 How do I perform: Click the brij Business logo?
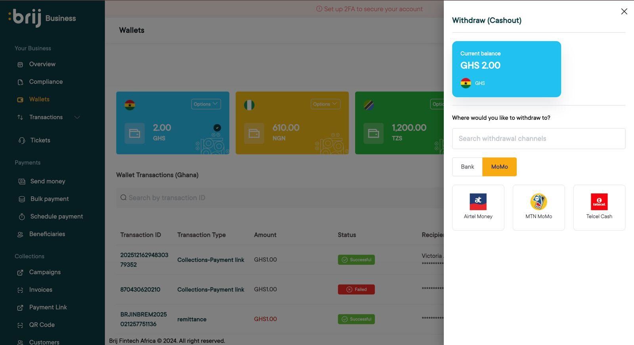(42, 18)
